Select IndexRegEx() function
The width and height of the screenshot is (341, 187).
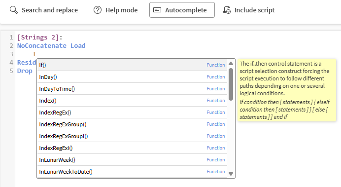[x=132, y=112]
